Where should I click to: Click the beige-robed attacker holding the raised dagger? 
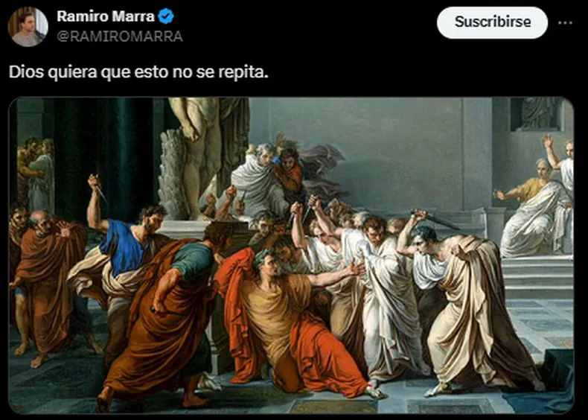point(469,308)
